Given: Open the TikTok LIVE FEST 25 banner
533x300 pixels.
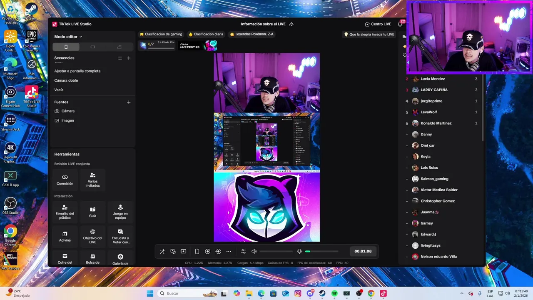Looking at the screenshot, I should (x=198, y=45).
